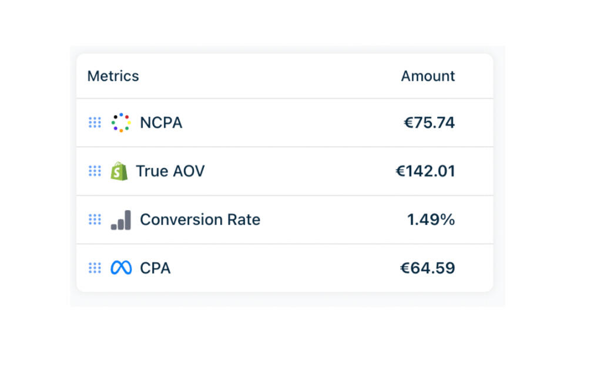
Task: Click the drag handle beside Conversion Rate
Action: pyautogui.click(x=95, y=220)
